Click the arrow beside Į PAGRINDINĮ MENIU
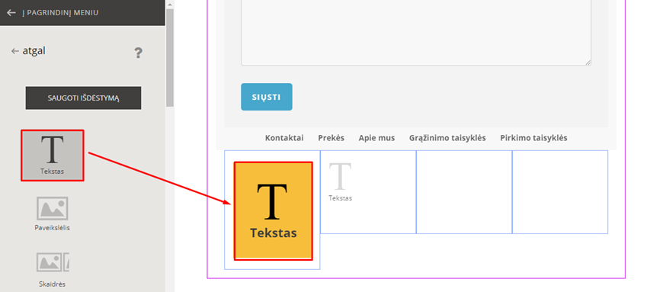 [11, 12]
